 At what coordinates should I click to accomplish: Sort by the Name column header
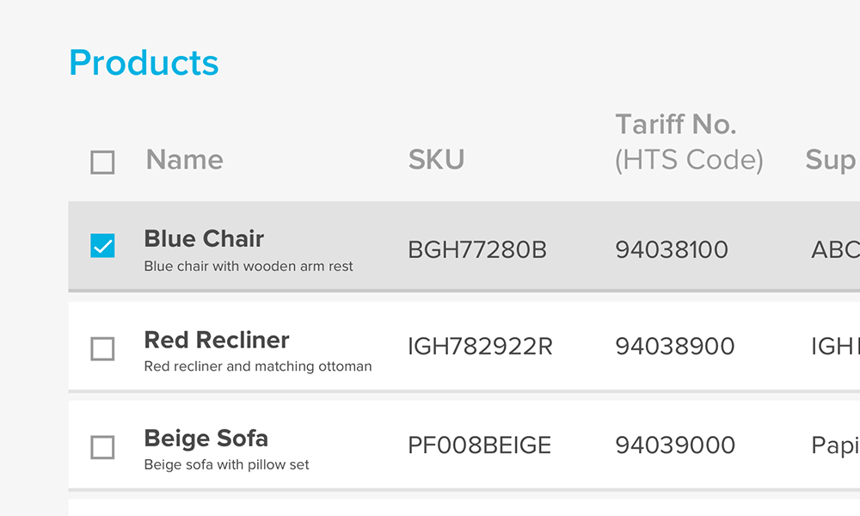tap(184, 160)
